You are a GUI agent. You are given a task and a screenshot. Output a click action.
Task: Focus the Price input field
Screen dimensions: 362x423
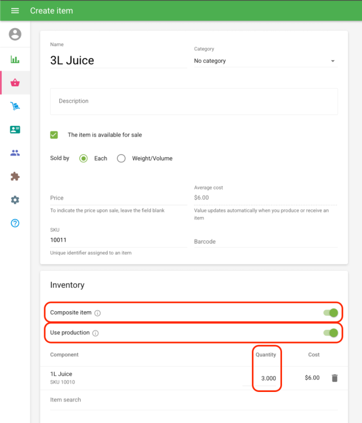point(118,198)
